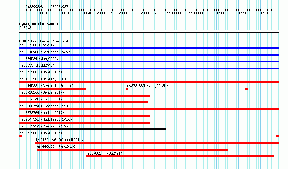
Task: Click the nsv2807391 (Huddleston2016) label
Action: pos(46,119)
